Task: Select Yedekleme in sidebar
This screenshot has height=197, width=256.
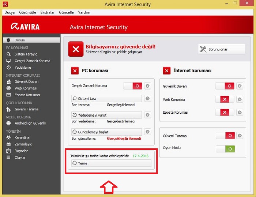Action: tap(23, 67)
